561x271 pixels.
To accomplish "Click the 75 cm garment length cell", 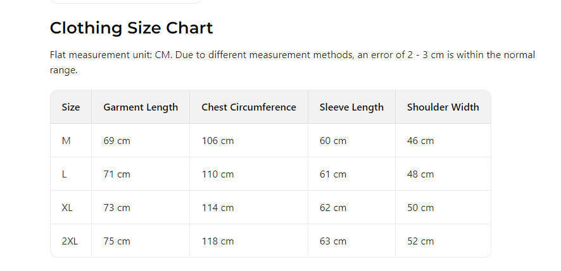I will pyautogui.click(x=117, y=241).
